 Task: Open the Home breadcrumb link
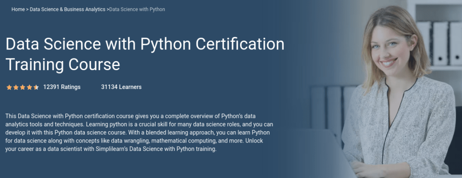pyautogui.click(x=18, y=9)
